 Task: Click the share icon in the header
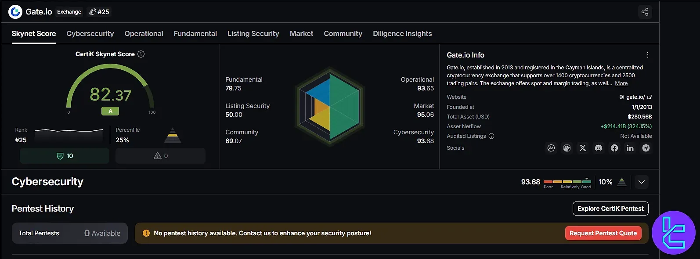tap(645, 12)
